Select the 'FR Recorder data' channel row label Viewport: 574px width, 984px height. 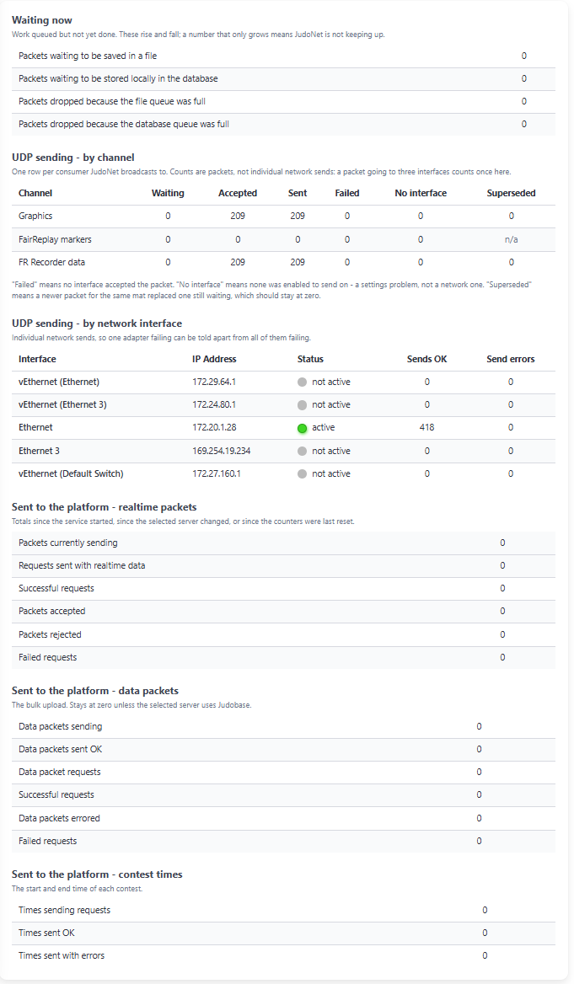point(51,262)
